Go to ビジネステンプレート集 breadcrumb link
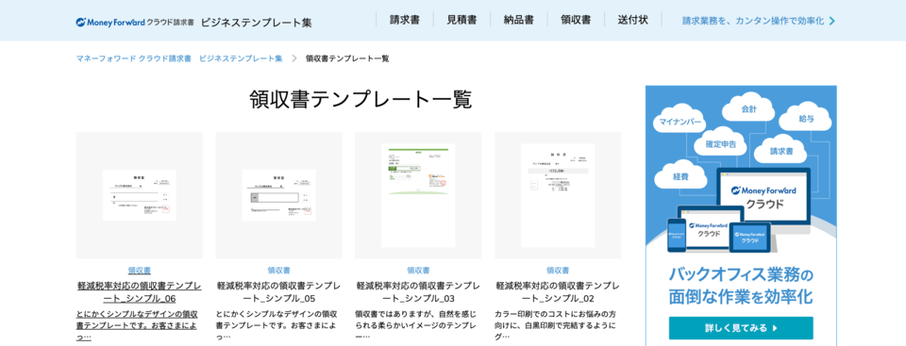 (241, 58)
